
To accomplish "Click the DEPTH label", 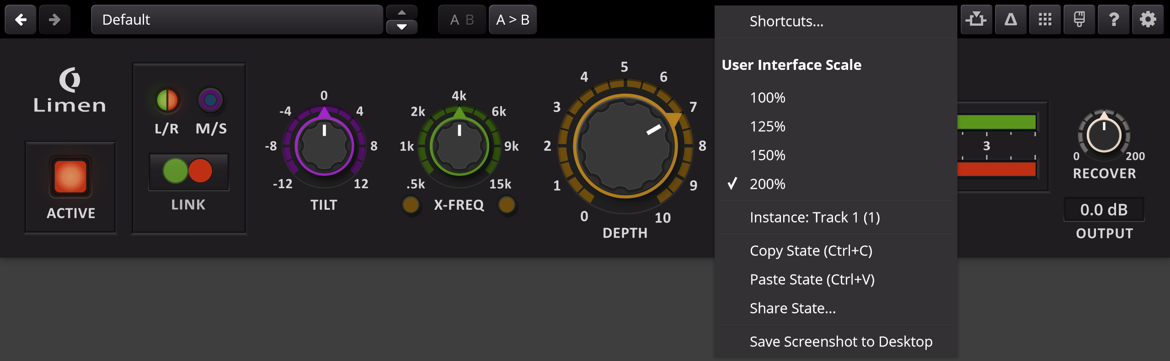I will 625,233.
